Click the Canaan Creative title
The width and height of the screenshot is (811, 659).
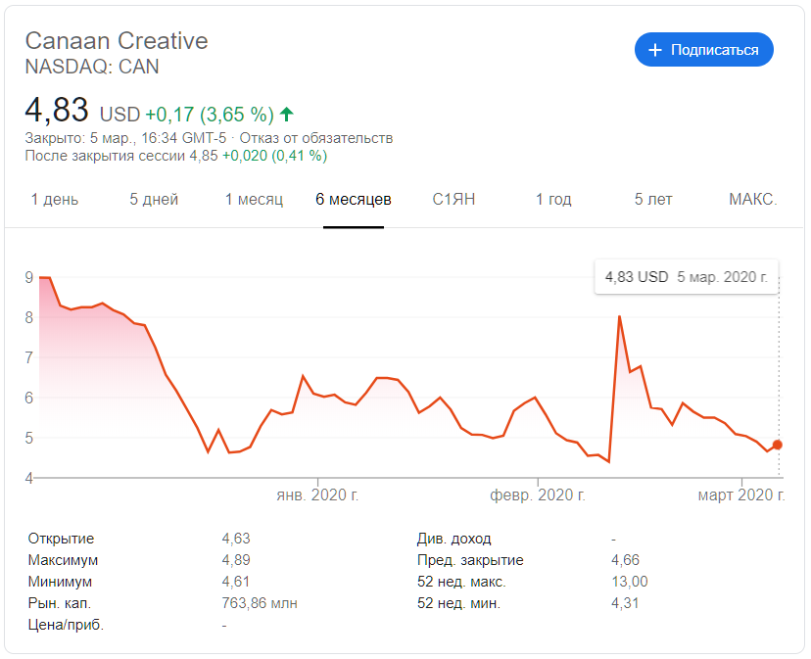point(117,40)
